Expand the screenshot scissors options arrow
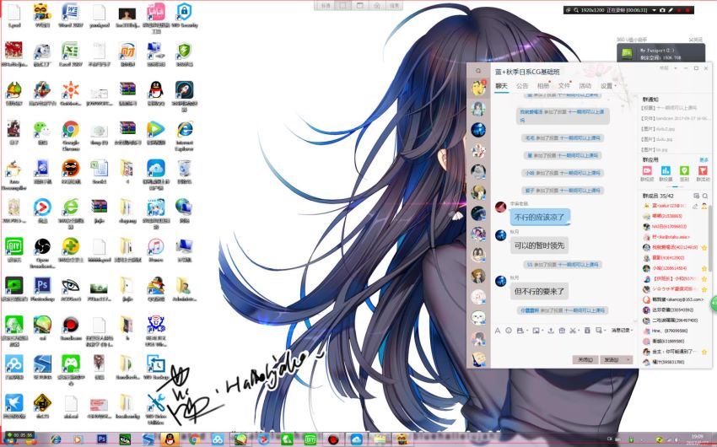Screen dimensions: 717x447 [x=579, y=331]
